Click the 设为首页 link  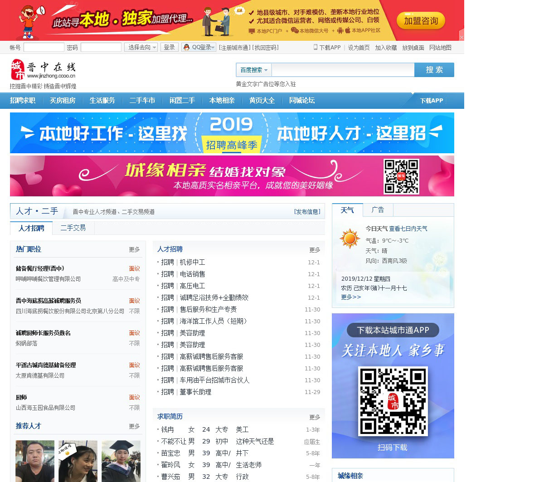[359, 48]
